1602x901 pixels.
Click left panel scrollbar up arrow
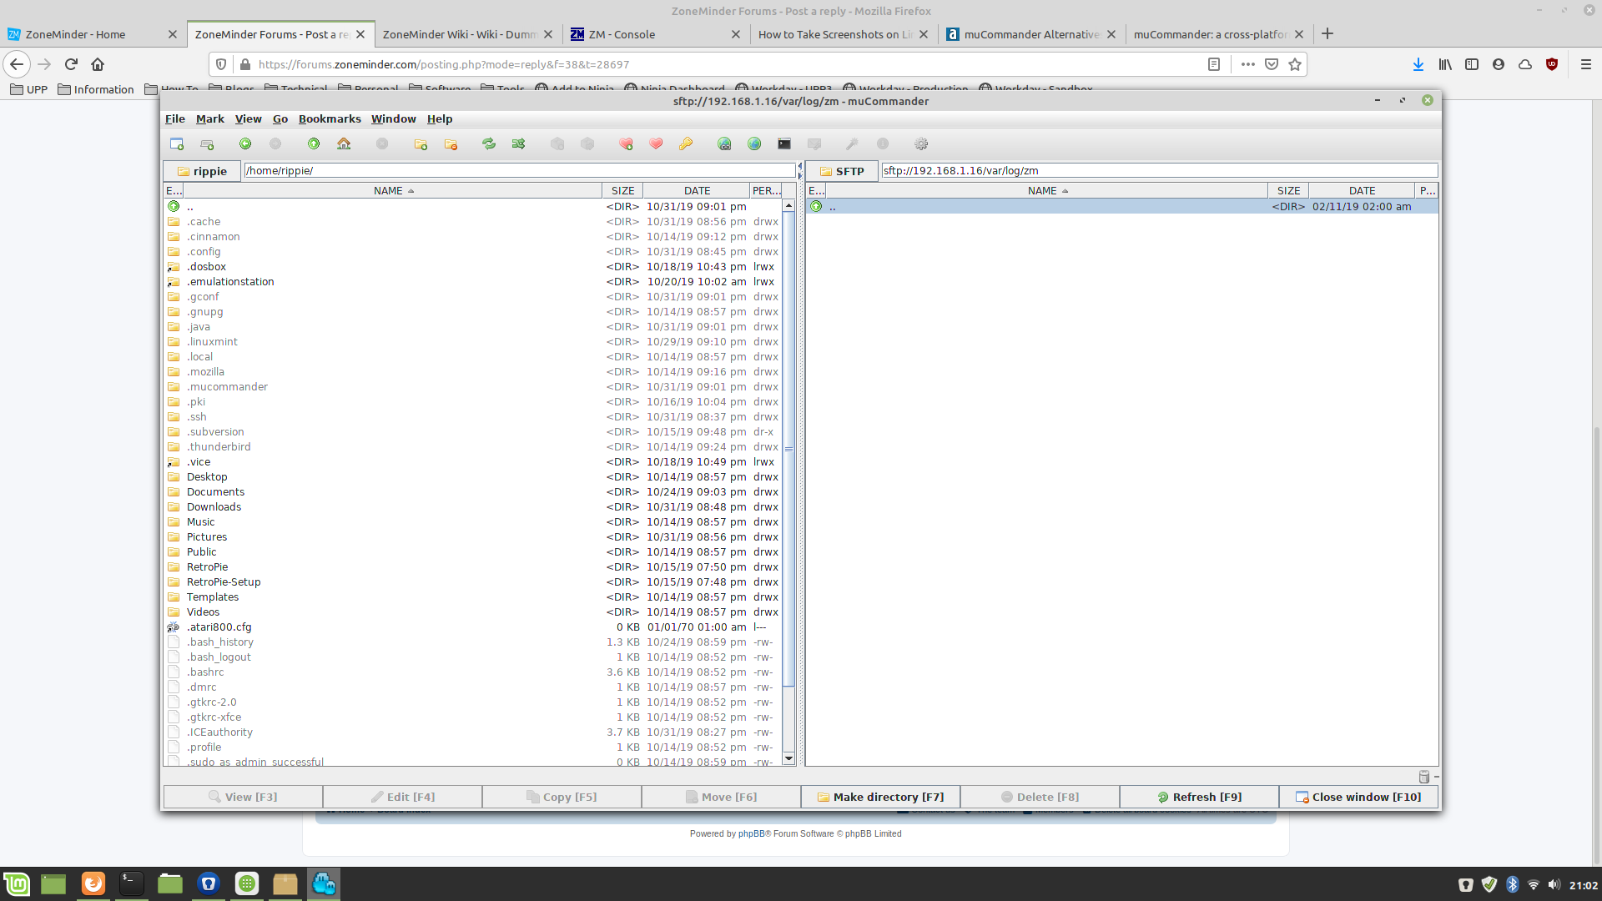coord(788,205)
